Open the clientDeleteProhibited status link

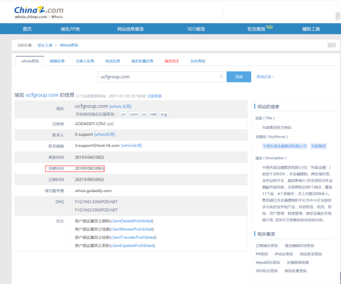click(x=132, y=221)
